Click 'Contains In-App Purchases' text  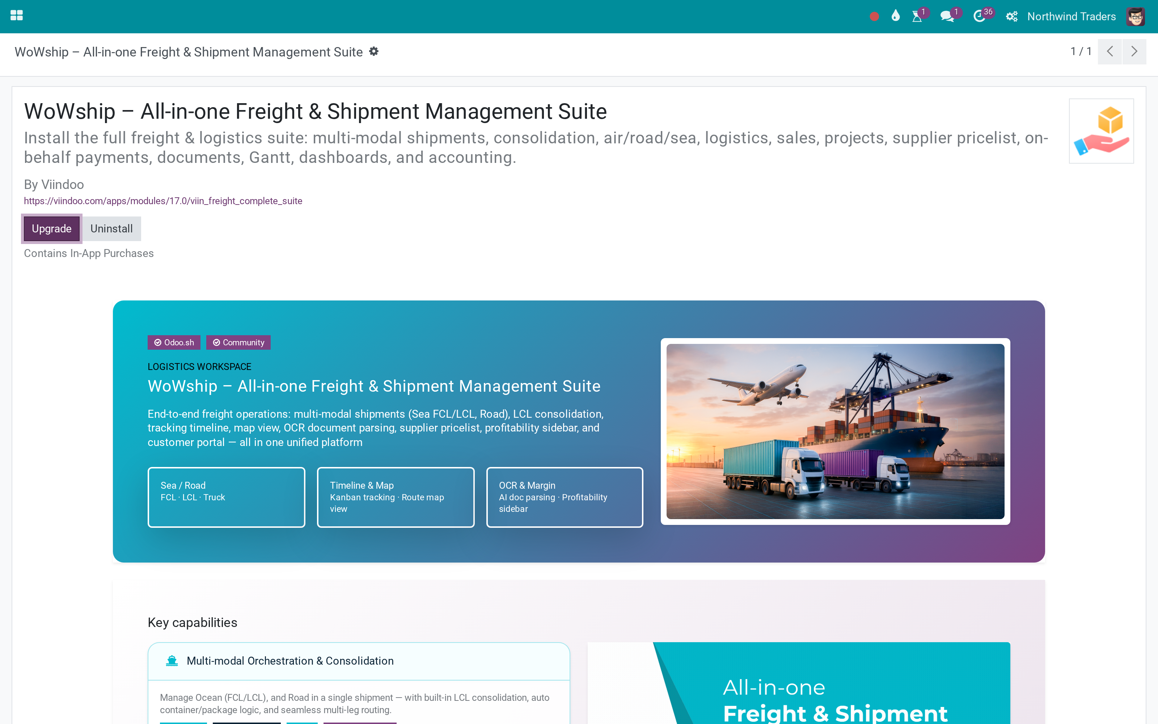pos(89,253)
